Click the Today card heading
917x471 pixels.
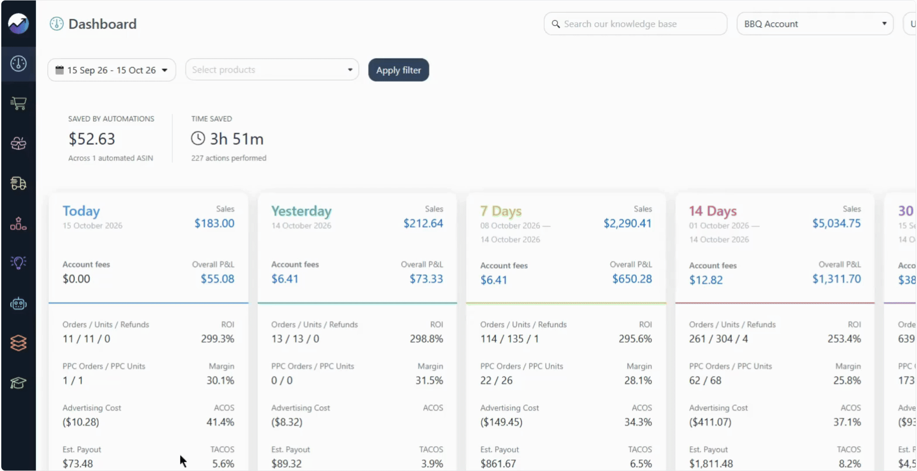pos(81,211)
